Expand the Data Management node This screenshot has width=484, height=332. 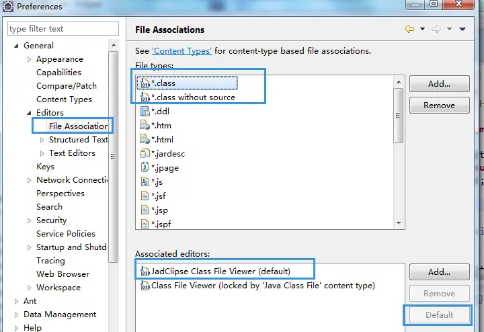click(16, 315)
